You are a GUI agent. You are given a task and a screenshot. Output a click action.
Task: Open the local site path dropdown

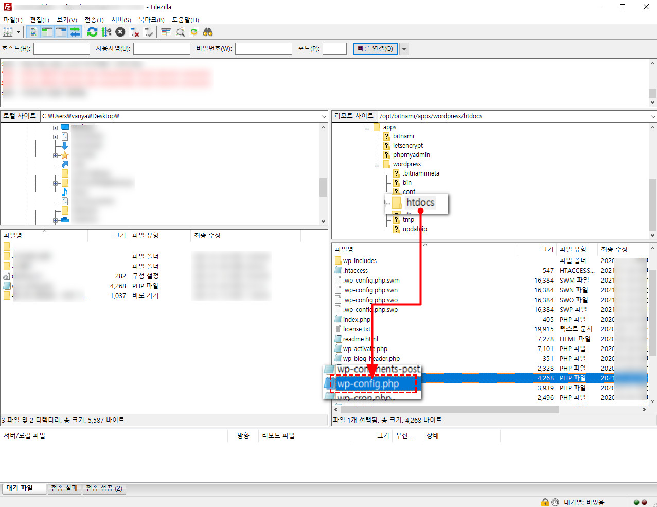324,116
